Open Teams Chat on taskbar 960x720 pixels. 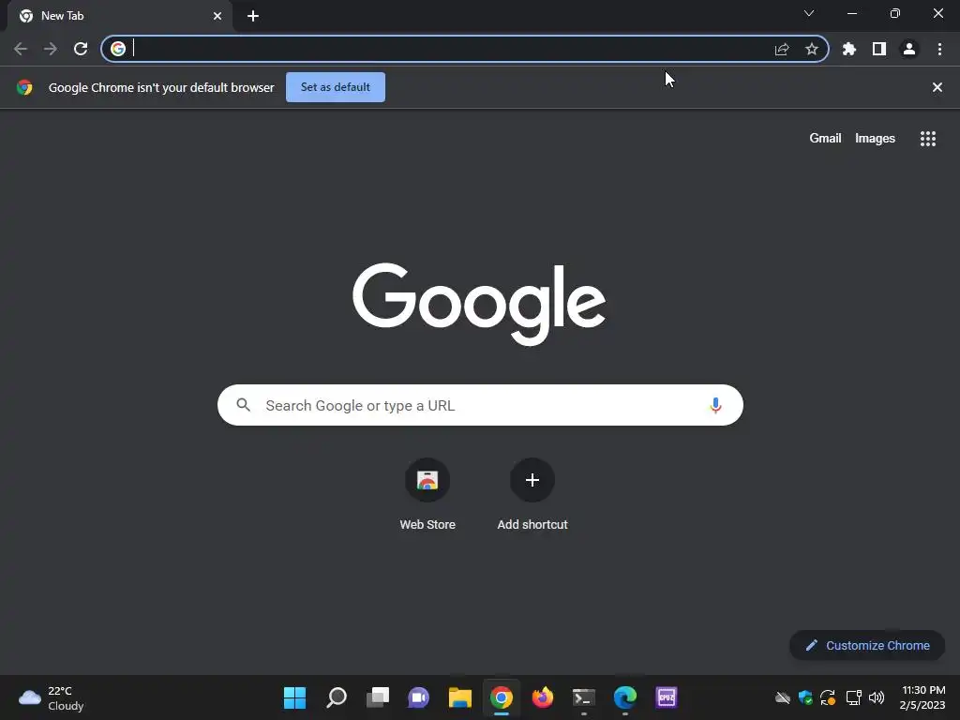point(419,697)
